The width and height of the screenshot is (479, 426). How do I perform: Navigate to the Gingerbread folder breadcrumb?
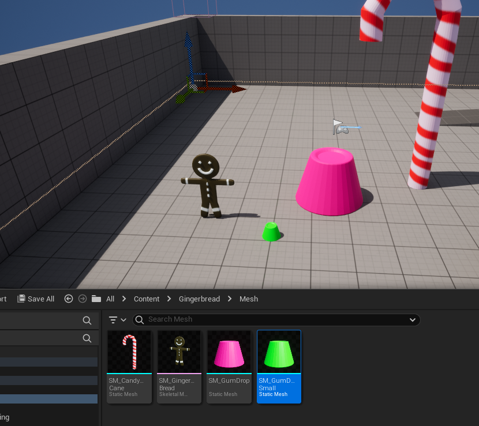point(199,299)
